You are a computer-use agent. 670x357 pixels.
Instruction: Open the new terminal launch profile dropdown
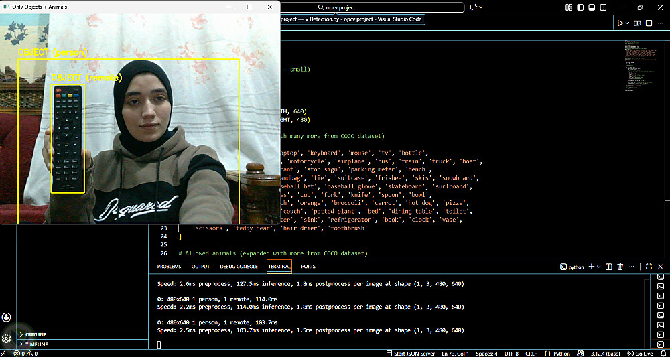[598, 267]
